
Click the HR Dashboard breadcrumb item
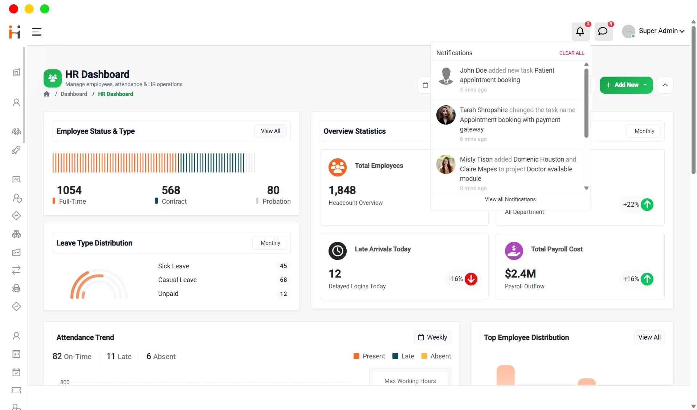click(x=115, y=94)
